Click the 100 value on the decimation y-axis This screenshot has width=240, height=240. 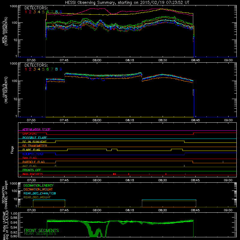[14, 191]
